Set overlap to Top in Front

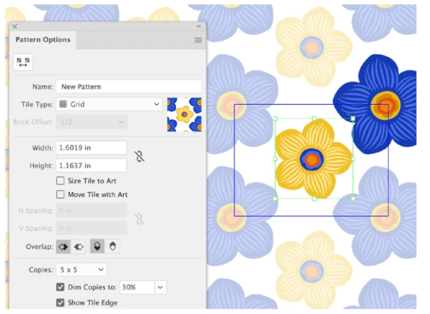(x=97, y=246)
